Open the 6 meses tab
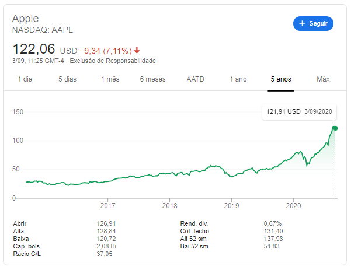The width and height of the screenshot is (351, 270). (x=152, y=79)
